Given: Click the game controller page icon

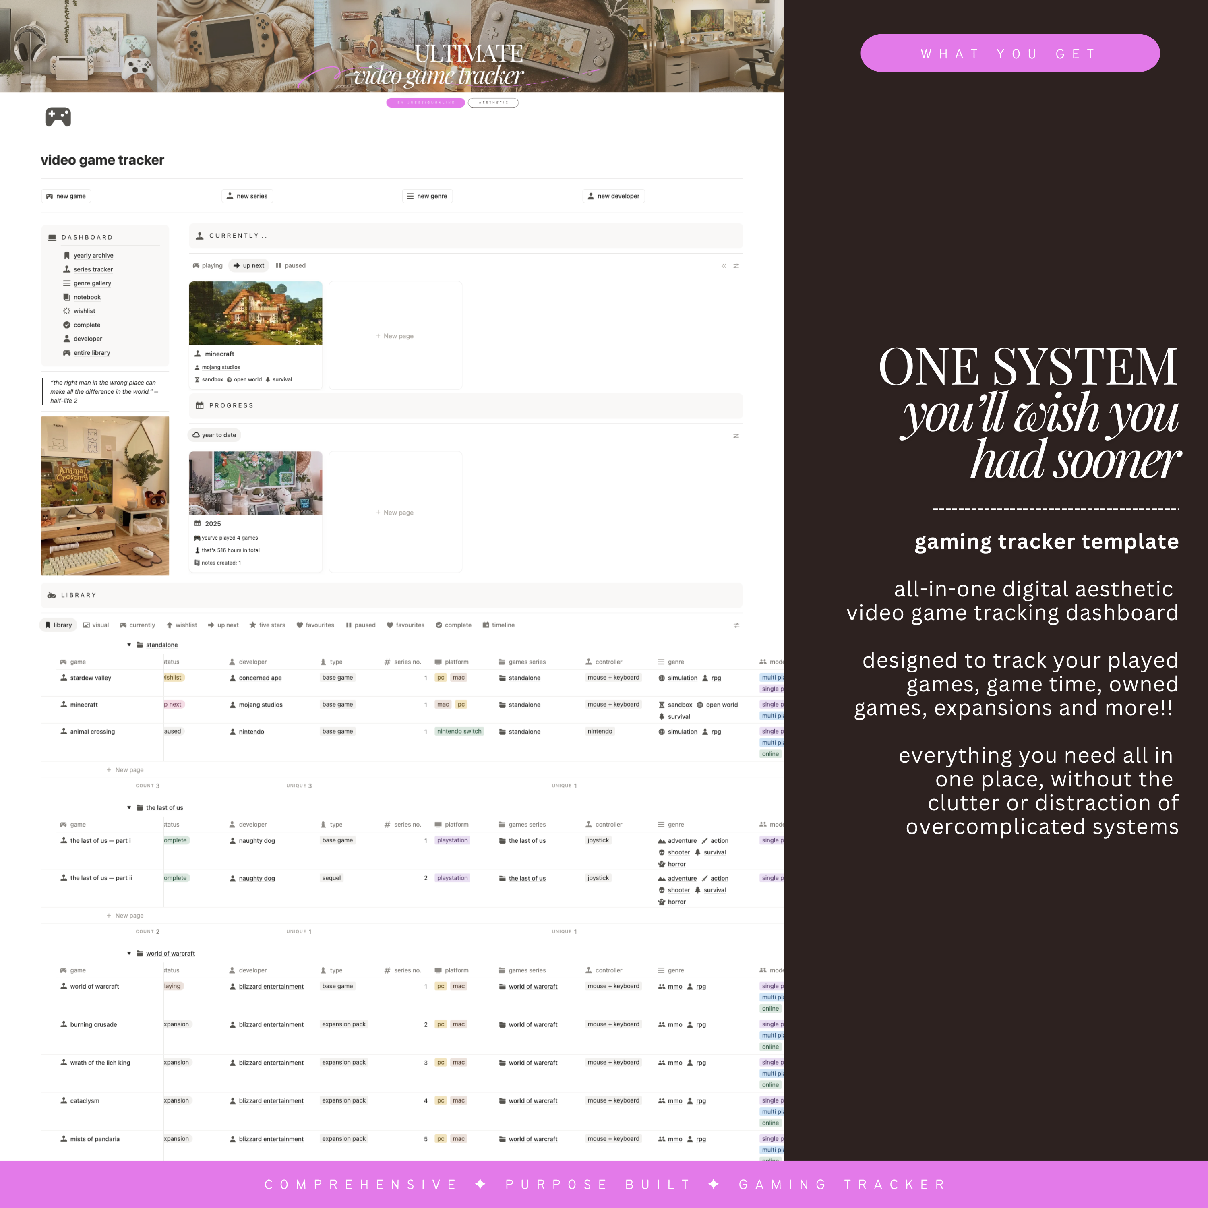Looking at the screenshot, I should pyautogui.click(x=58, y=117).
